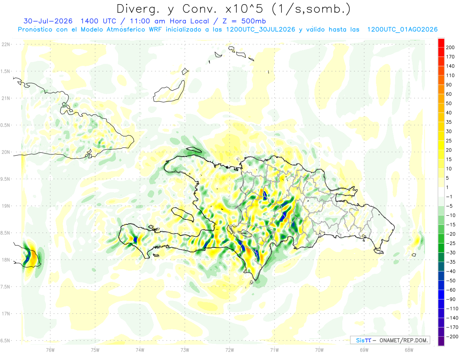Click the positive '15' color bar value

point(449,159)
